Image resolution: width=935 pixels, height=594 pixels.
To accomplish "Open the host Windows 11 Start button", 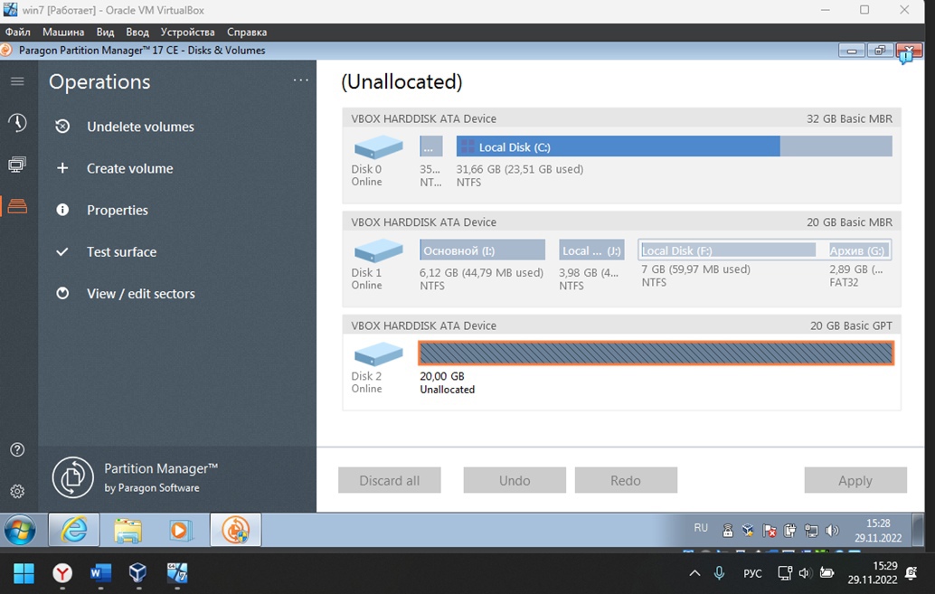I will 24,574.
